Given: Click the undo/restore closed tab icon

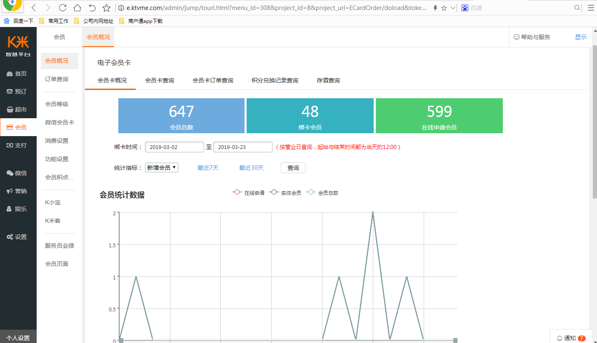Looking at the screenshot, I should point(92,7).
